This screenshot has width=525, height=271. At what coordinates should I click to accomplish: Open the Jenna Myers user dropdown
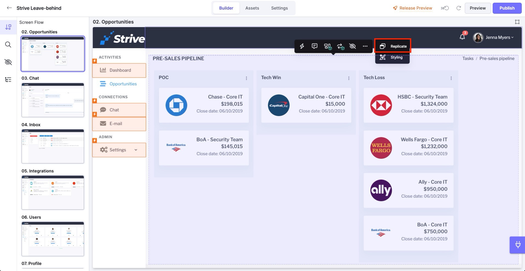pyautogui.click(x=500, y=38)
